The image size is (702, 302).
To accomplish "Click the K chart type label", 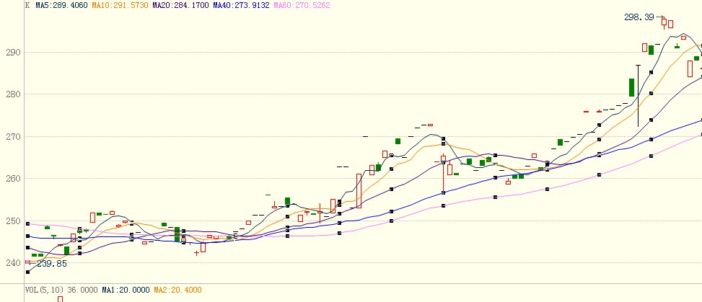I will coord(27,5).
